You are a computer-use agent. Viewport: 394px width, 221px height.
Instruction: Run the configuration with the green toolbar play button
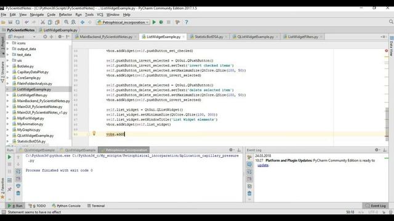click(x=154, y=22)
